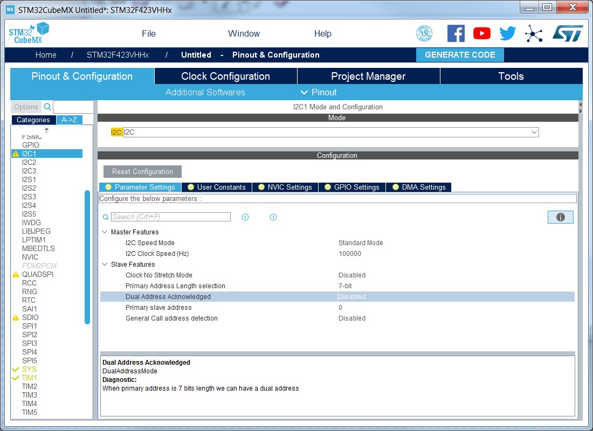593x431 pixels.
Task: Click the warning icon beside SDIO
Action: [x=16, y=317]
